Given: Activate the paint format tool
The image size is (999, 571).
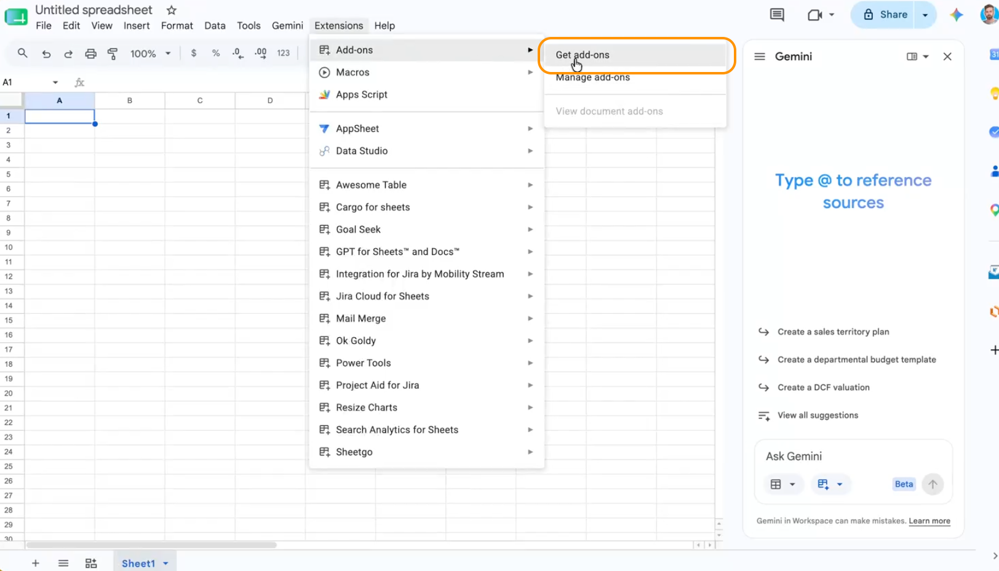Looking at the screenshot, I should click(x=113, y=54).
